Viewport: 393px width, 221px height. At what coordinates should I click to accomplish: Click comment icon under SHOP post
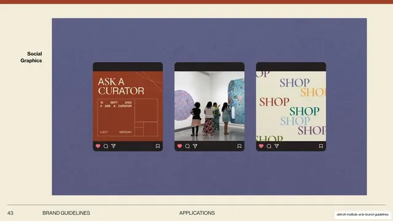[269, 146]
